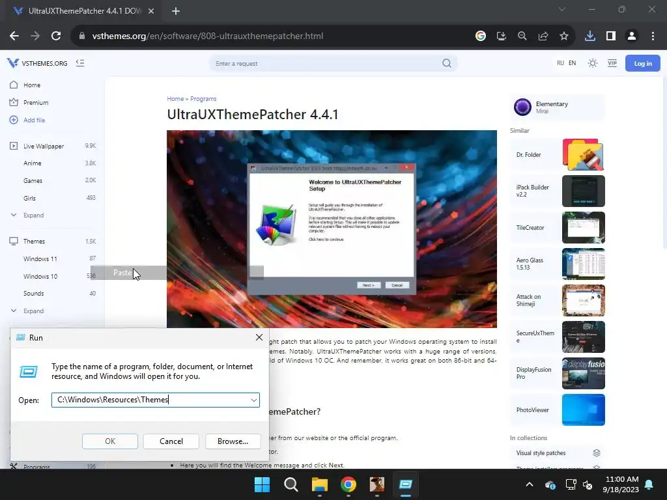Click the VSTHEMES.ORG logo

pyautogui.click(x=37, y=63)
